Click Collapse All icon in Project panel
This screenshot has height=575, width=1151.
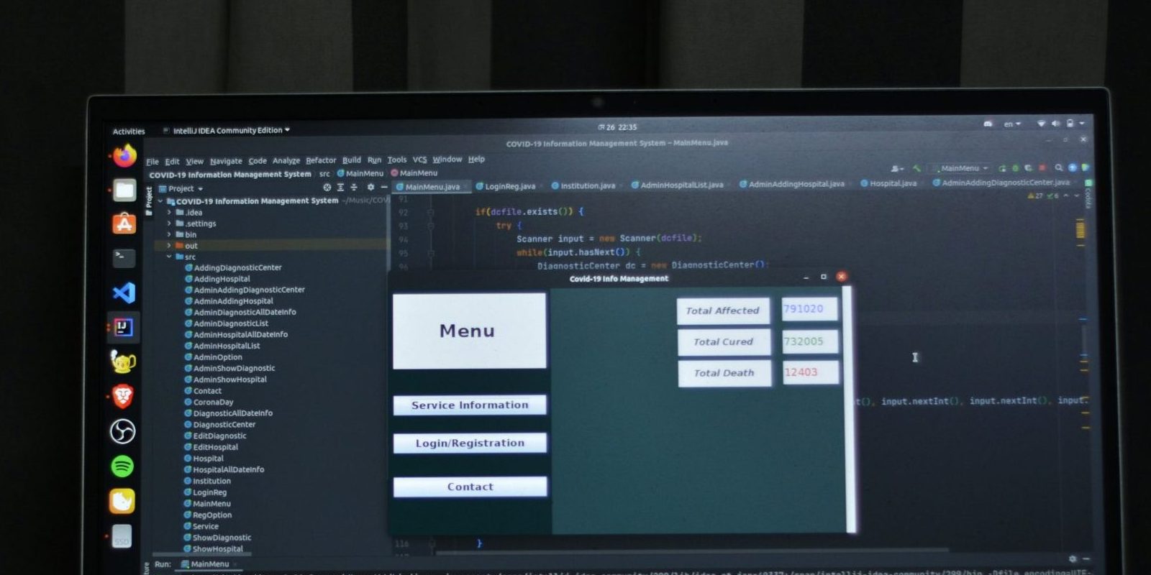353,188
